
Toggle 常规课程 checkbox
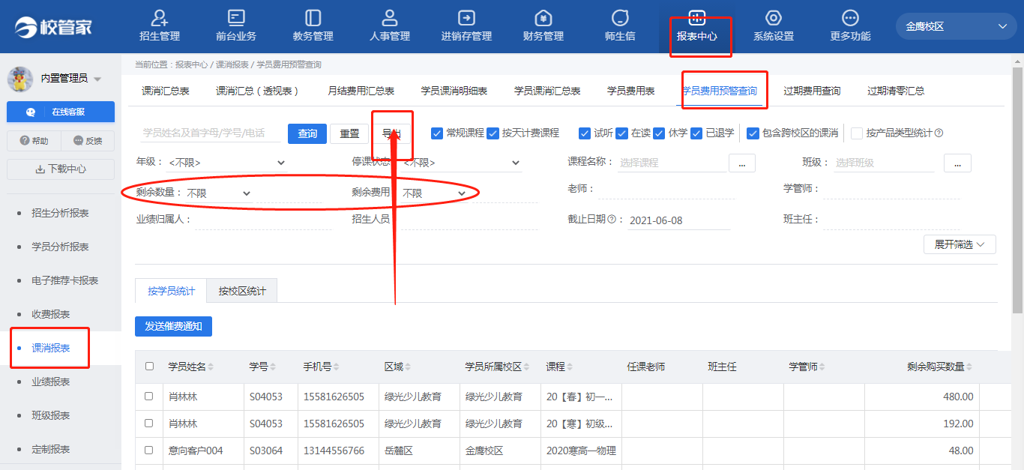coord(437,133)
